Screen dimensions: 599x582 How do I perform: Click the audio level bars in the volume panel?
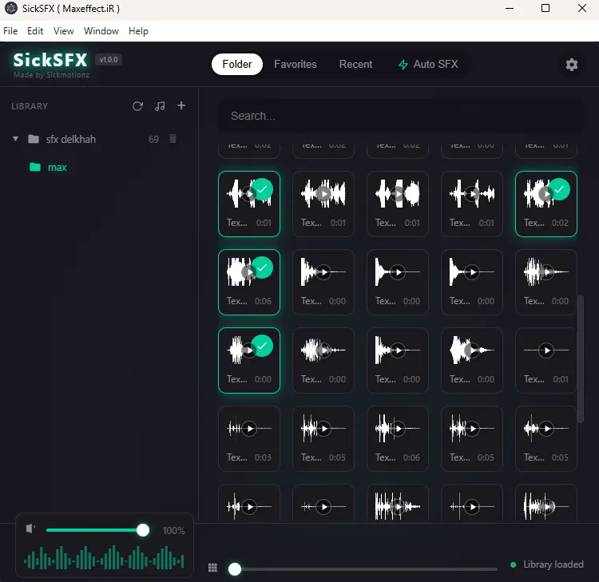(104, 557)
